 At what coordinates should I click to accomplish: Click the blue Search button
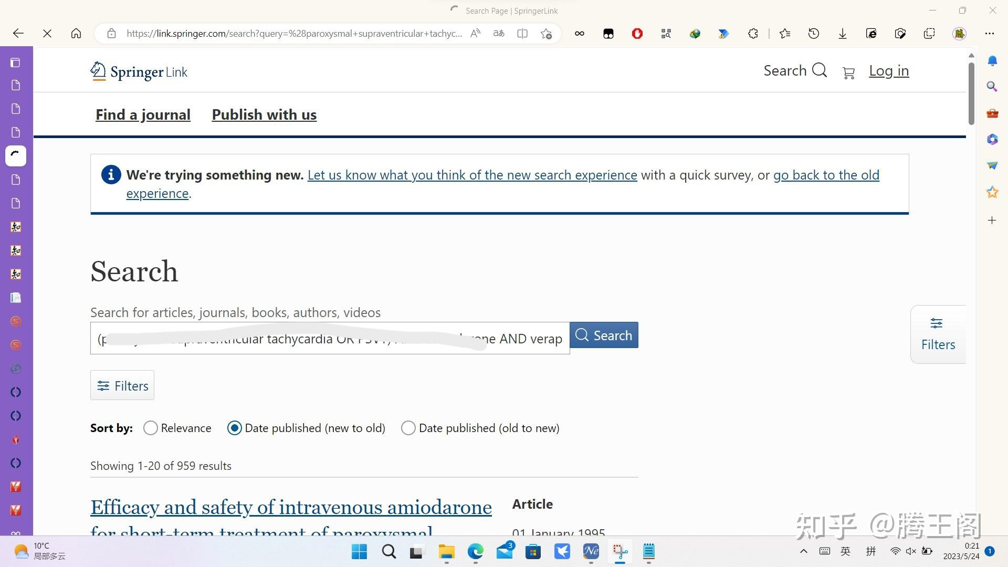[604, 335]
